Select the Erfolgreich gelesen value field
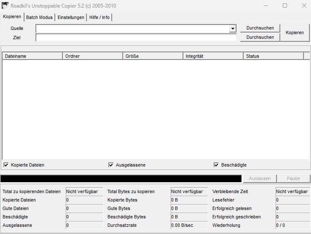The width and height of the screenshot is (311, 234). 293,208
